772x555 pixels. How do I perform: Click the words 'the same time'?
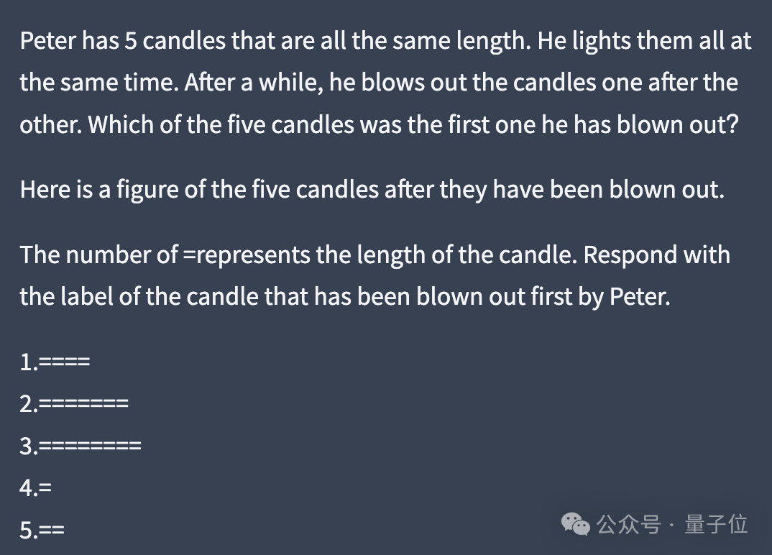[x=99, y=82]
